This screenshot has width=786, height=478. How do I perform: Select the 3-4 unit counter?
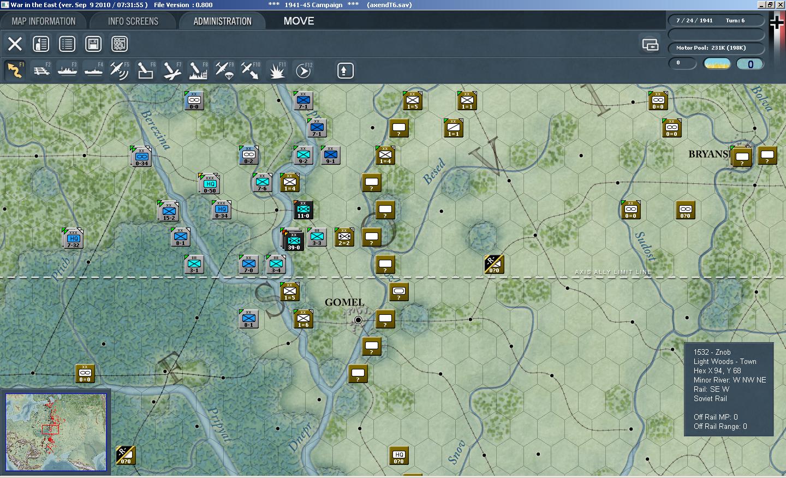pos(276,264)
